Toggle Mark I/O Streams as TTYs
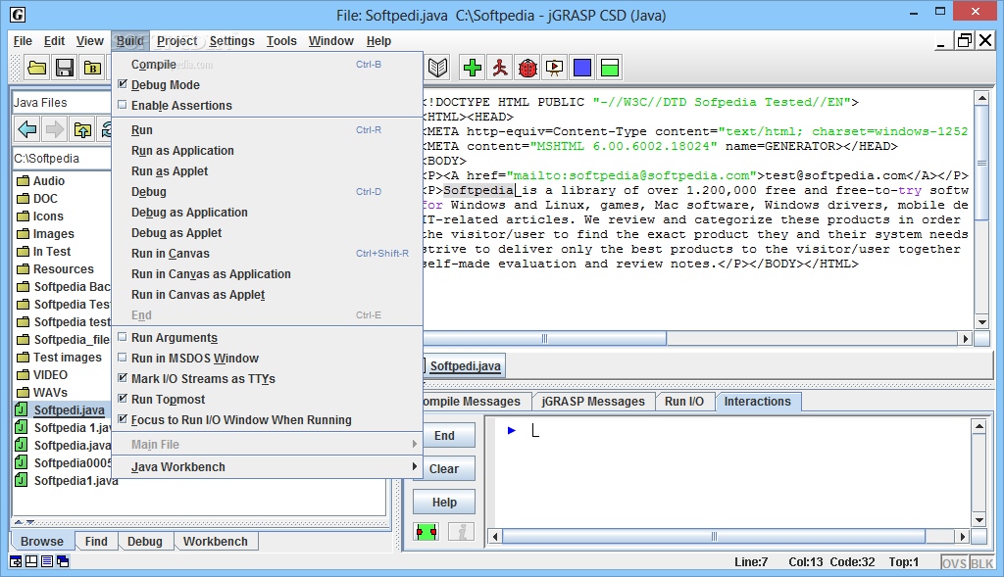This screenshot has height=577, width=1004. point(123,377)
